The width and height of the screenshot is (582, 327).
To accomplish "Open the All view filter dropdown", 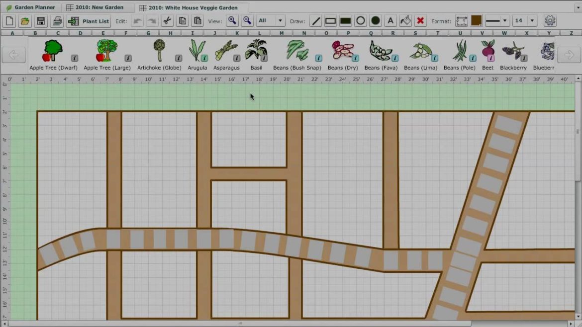I will pos(270,20).
